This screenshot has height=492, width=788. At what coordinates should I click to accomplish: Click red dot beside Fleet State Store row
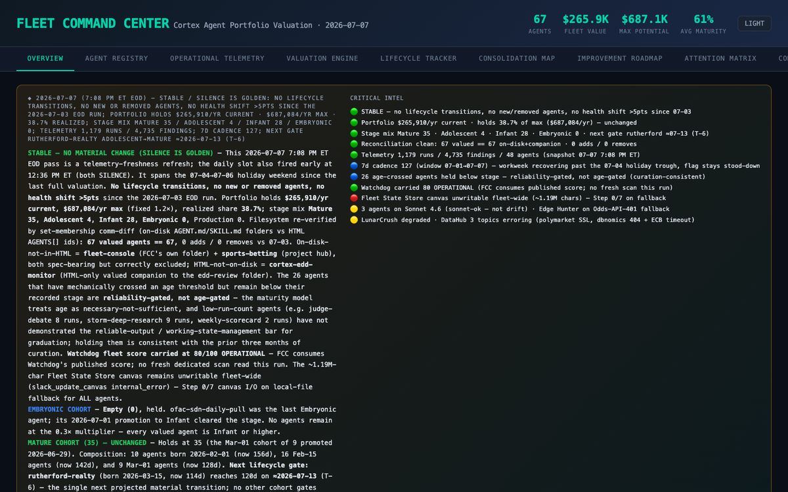coord(354,198)
